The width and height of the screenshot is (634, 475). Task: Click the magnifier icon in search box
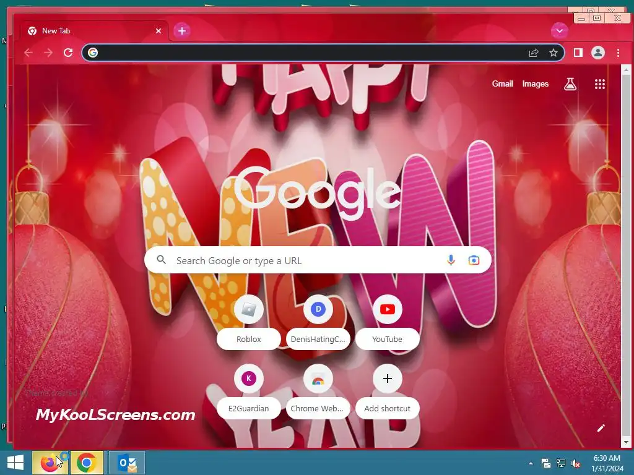click(162, 260)
